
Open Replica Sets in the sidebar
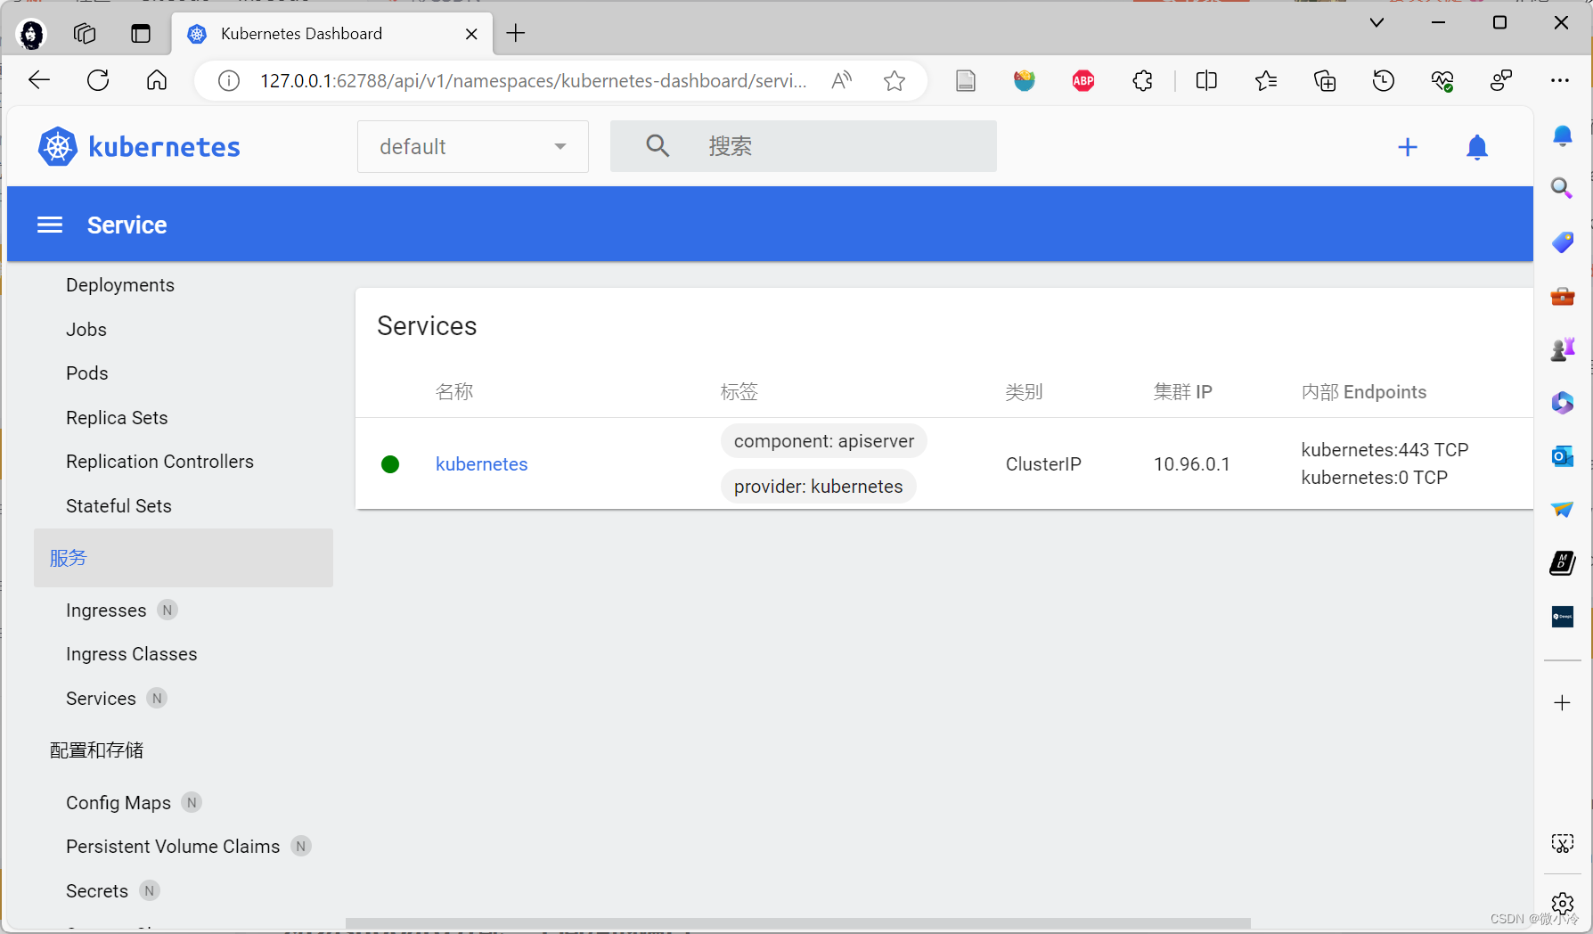click(x=117, y=418)
